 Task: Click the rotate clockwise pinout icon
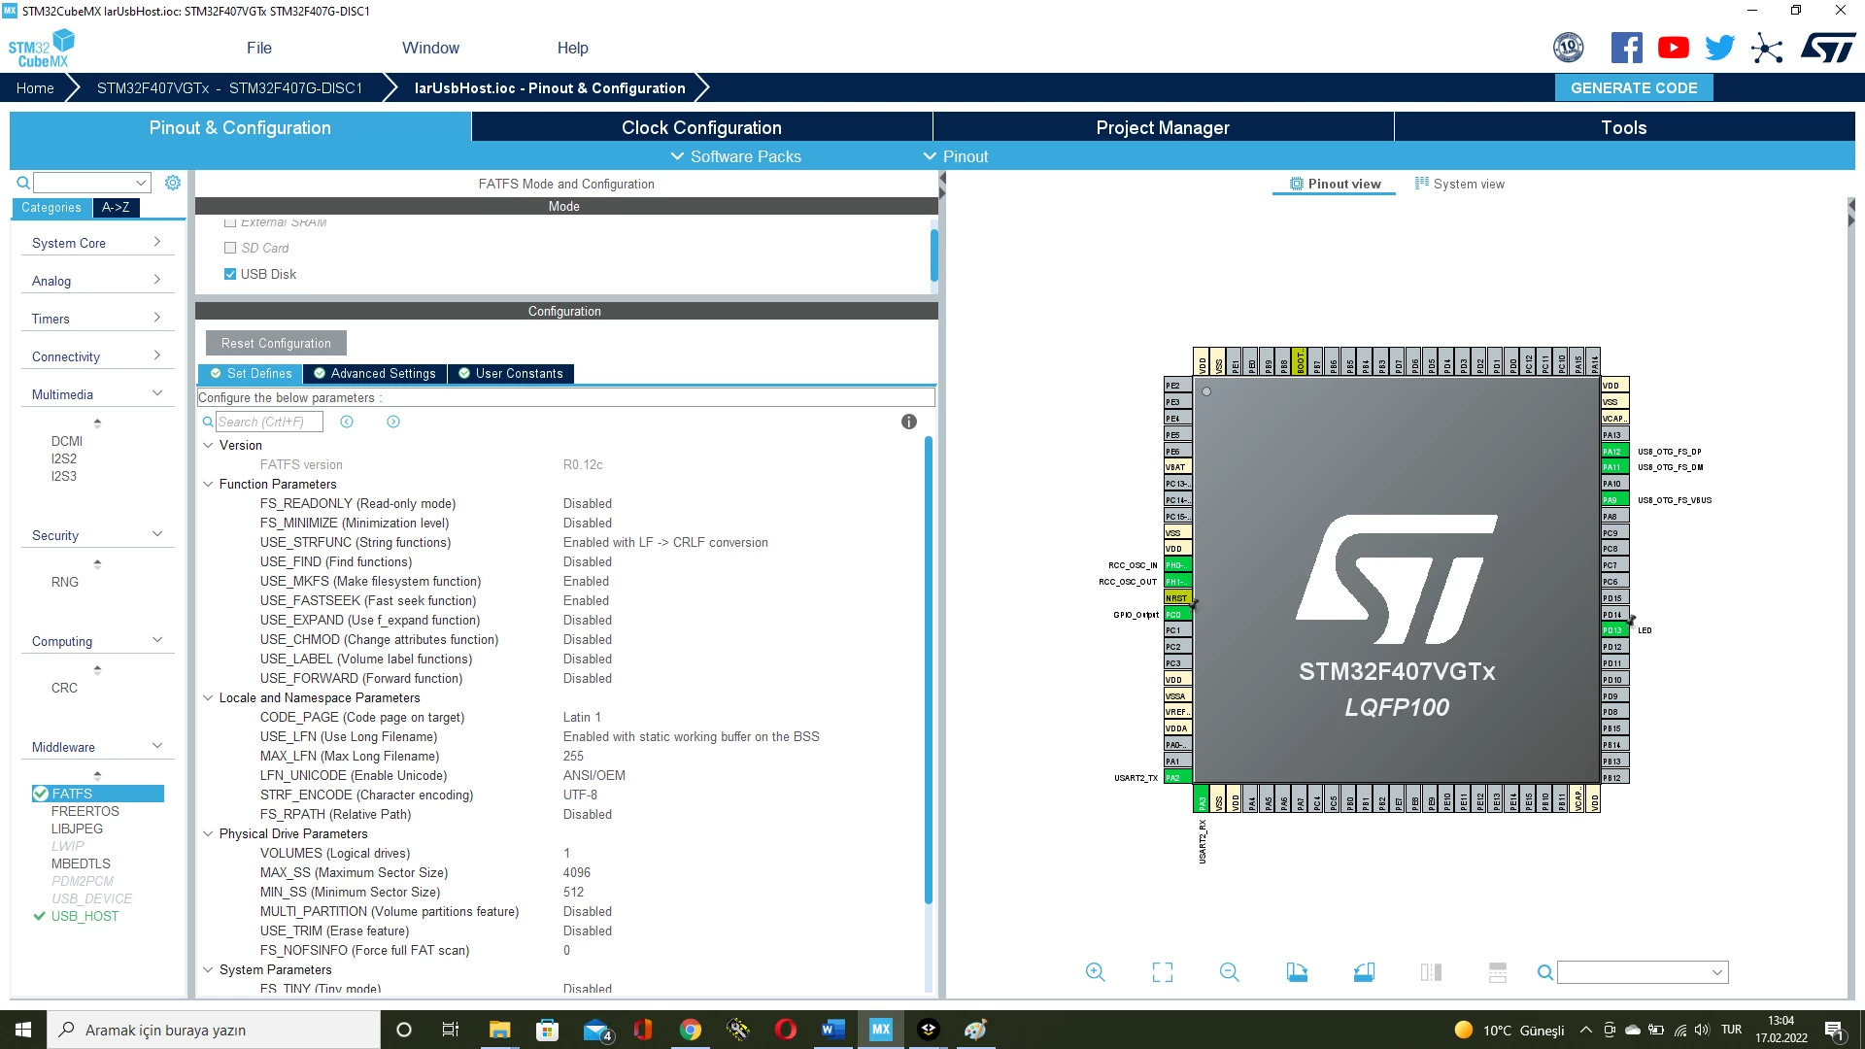pyautogui.click(x=1297, y=972)
